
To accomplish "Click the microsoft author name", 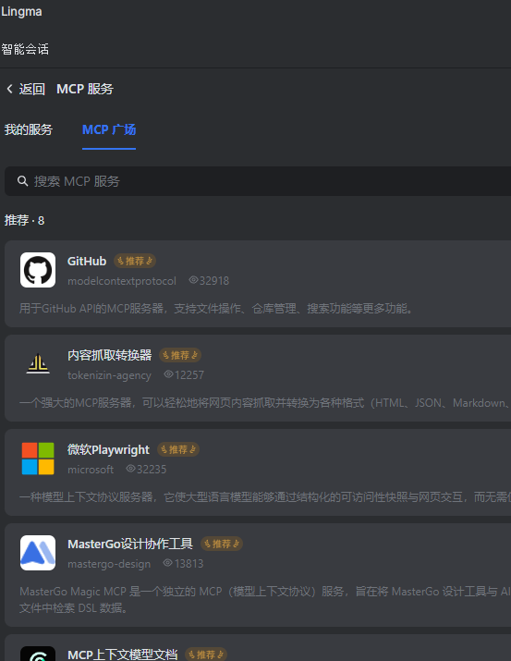I will pos(91,470).
